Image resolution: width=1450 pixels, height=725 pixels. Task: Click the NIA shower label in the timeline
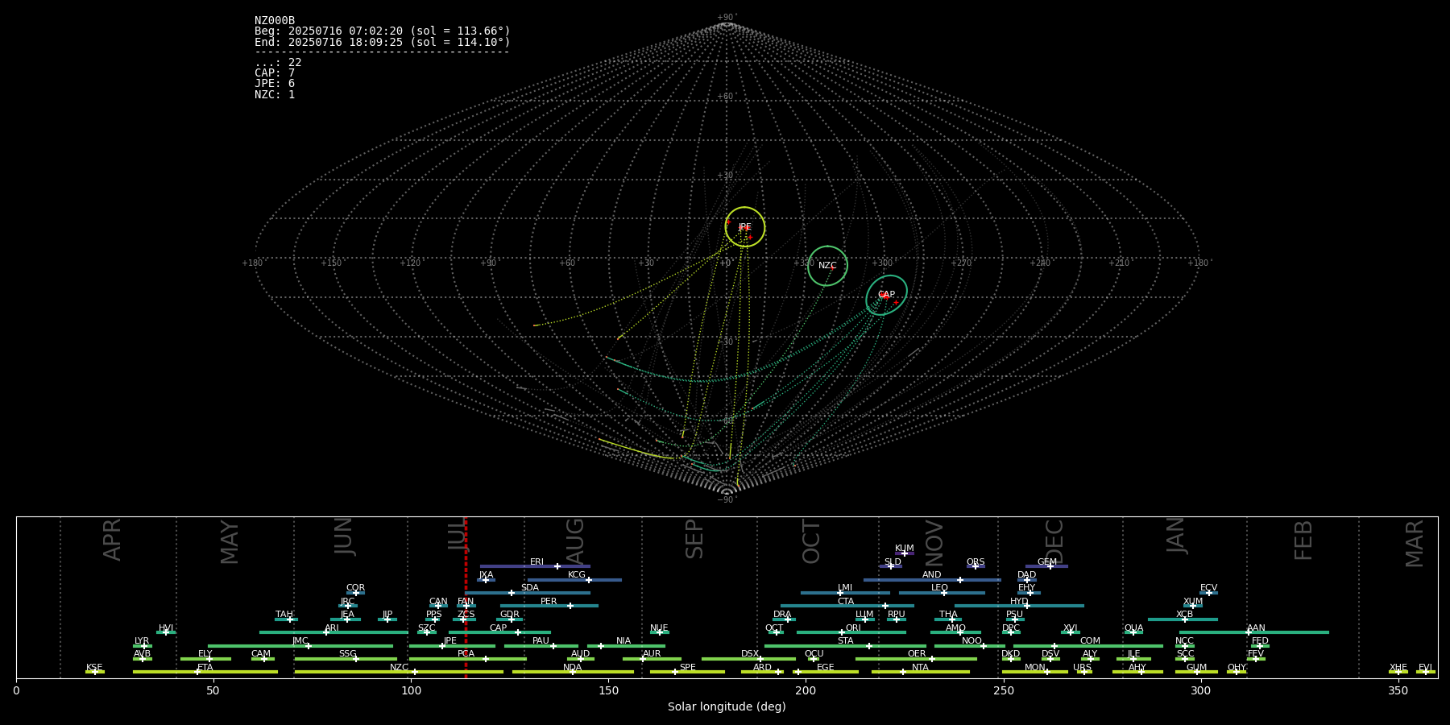(x=623, y=641)
